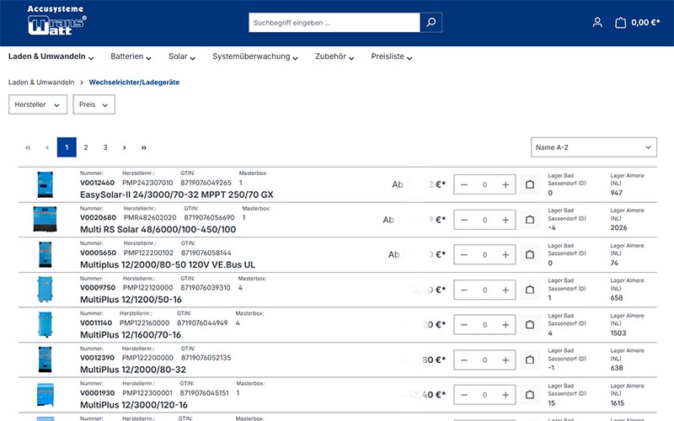
Task: Decrease quantity for MultiPlus 12/1600/70-16
Action: [464, 324]
